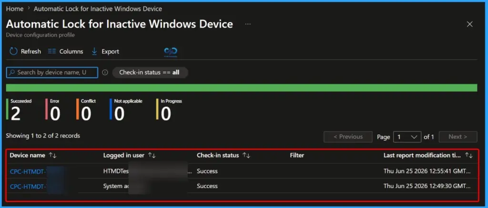Click the Previous page button
Screen dimensions: 488x208
click(348, 137)
